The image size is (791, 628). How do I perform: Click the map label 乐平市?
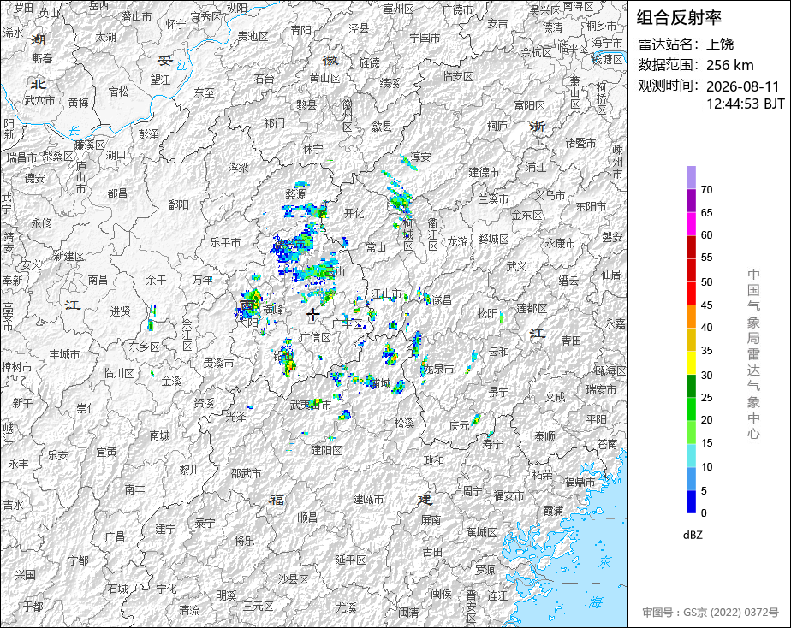pos(225,242)
